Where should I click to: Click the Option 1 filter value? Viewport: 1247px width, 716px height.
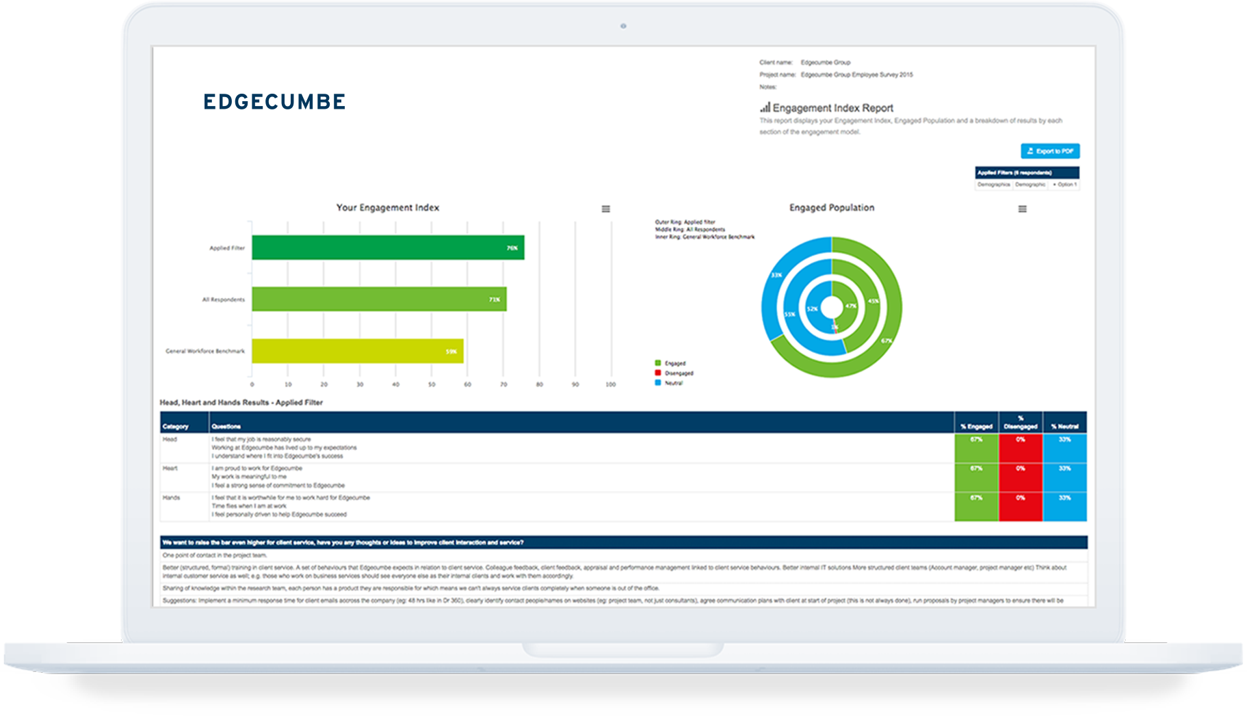click(x=1065, y=185)
